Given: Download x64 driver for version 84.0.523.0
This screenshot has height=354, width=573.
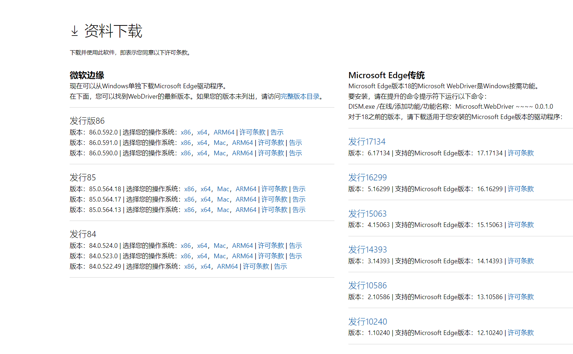Looking at the screenshot, I should click(x=202, y=256).
